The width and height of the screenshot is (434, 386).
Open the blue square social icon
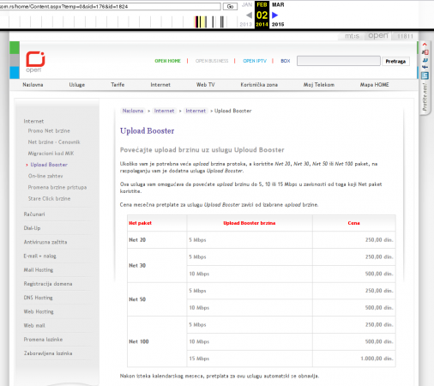coord(425,75)
